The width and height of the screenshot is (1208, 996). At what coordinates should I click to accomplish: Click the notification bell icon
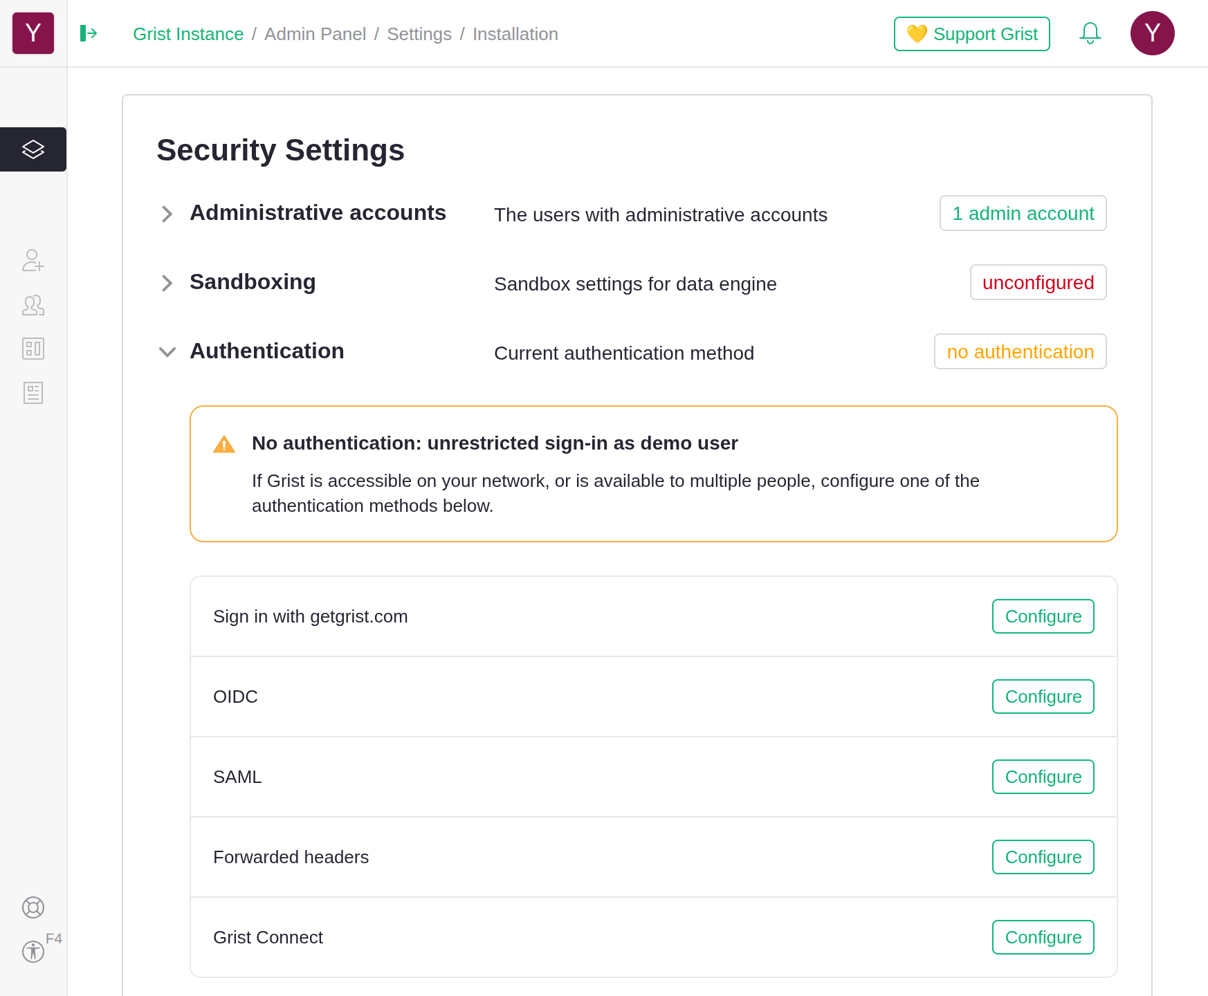[x=1090, y=33]
